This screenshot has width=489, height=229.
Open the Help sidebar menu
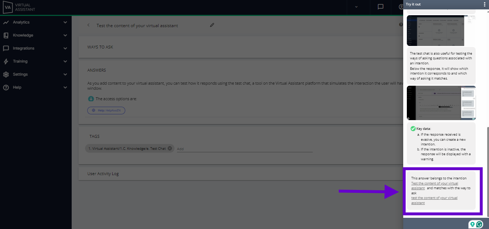tap(36, 87)
